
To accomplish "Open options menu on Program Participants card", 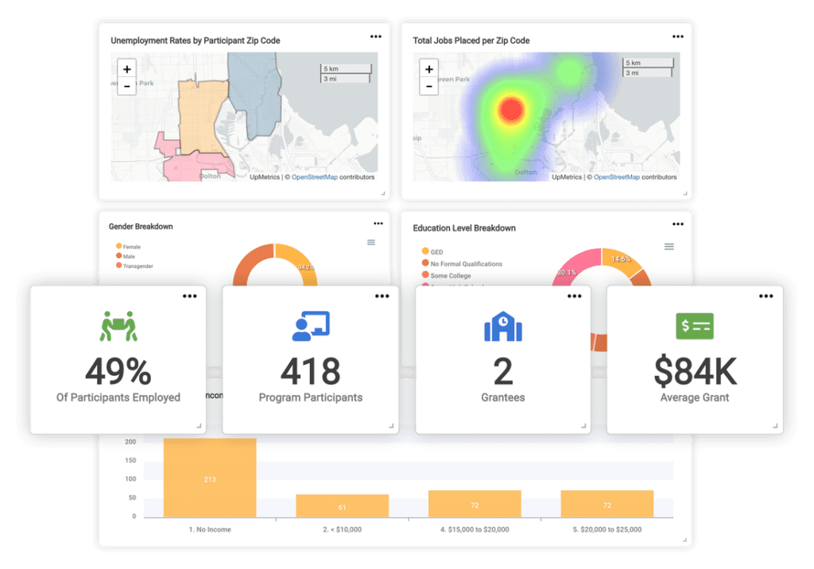I will click(382, 296).
